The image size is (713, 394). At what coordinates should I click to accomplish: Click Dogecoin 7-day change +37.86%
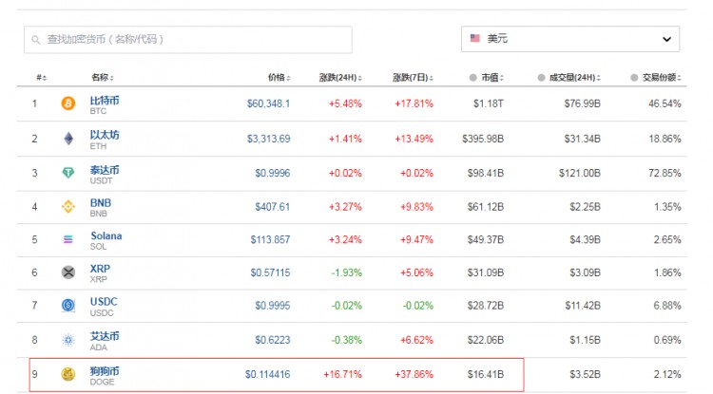414,374
